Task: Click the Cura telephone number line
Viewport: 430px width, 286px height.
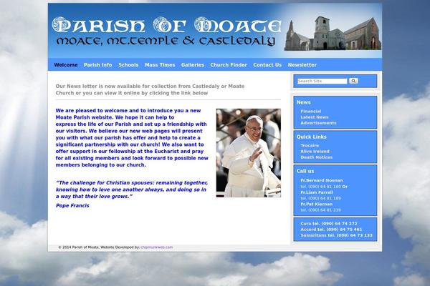Action: click(x=329, y=224)
